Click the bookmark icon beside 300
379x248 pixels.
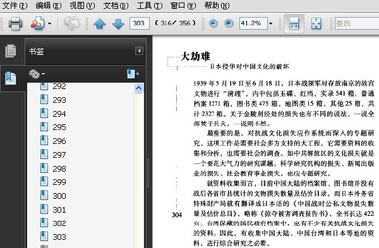(44, 195)
